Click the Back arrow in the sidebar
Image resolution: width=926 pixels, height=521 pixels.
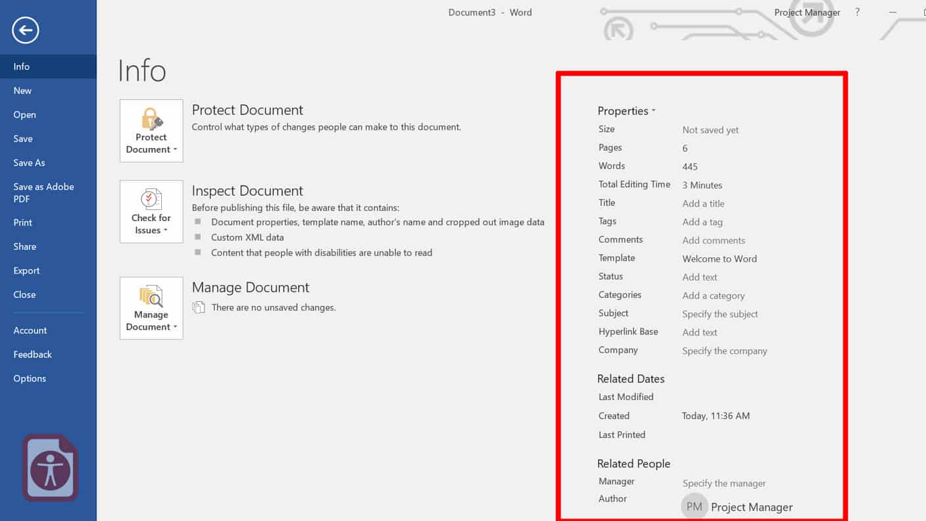24,30
